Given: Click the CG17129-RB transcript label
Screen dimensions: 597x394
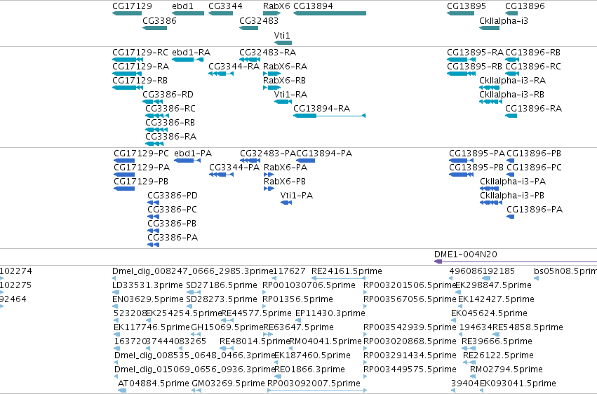Looking at the screenshot, I should pyautogui.click(x=140, y=81).
